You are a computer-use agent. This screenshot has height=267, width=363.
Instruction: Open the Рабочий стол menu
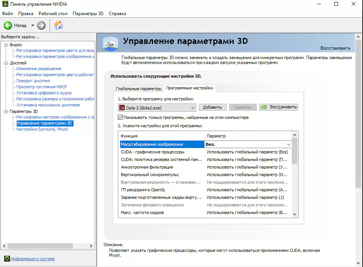pos(53,14)
